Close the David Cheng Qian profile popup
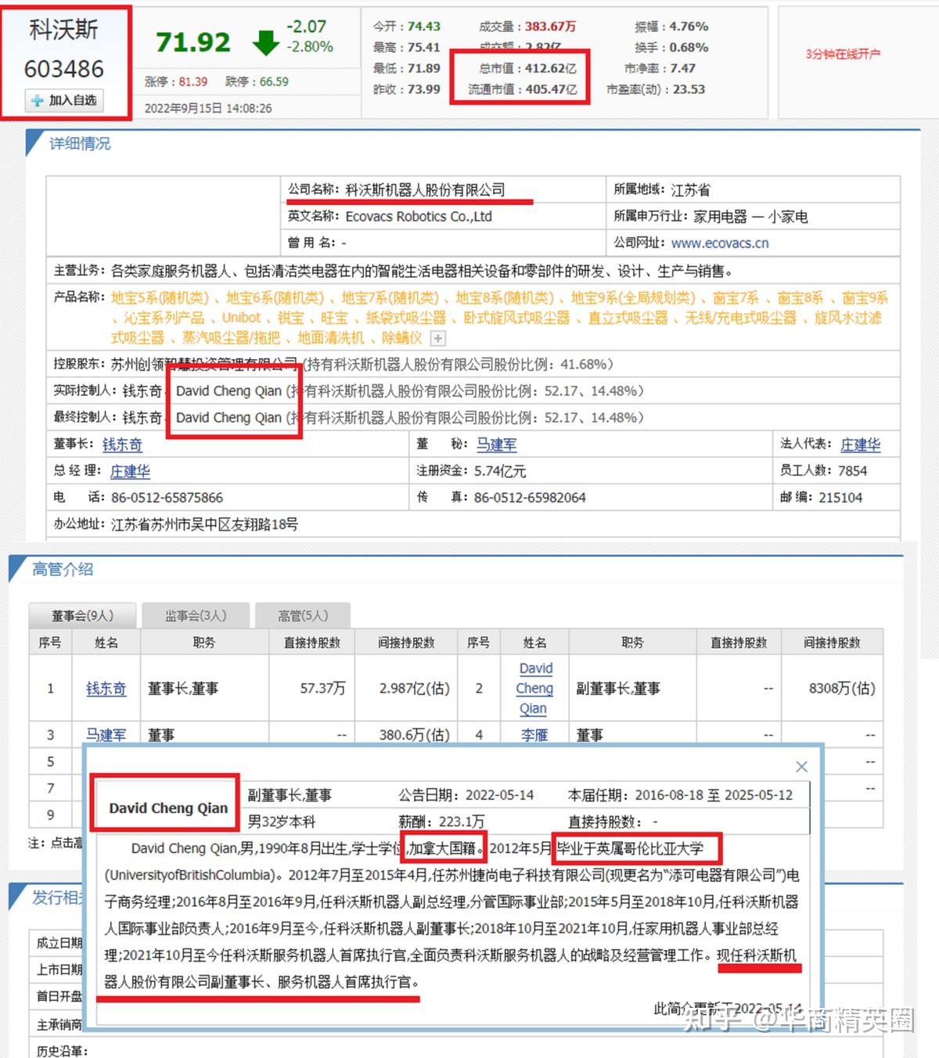Image resolution: width=939 pixels, height=1058 pixels. (801, 766)
